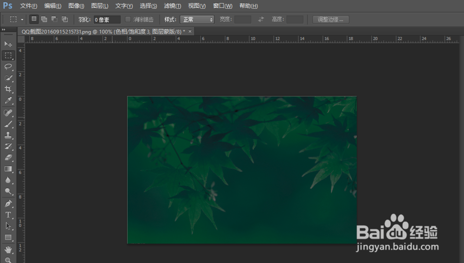Choose New selection mode in options bar
The height and width of the screenshot is (263, 464).
tap(34, 19)
